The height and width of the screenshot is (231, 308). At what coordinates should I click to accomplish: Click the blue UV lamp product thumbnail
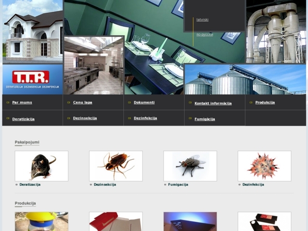(190, 221)
